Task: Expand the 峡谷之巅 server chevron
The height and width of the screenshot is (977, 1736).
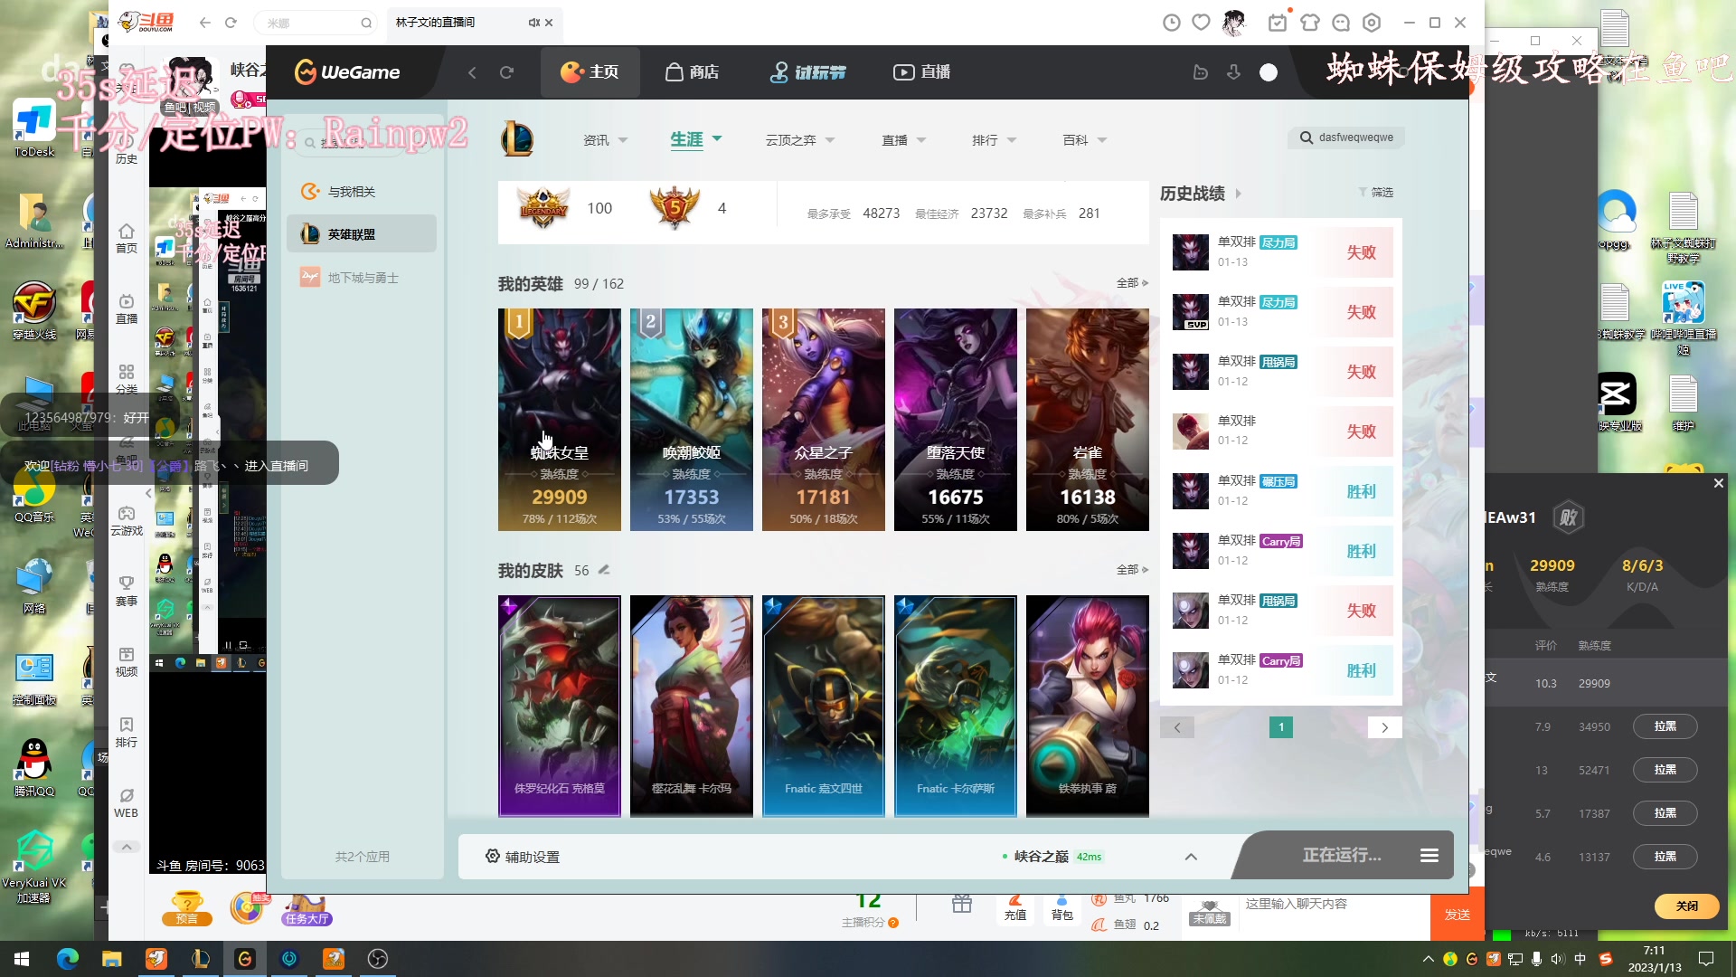Action: point(1191,857)
